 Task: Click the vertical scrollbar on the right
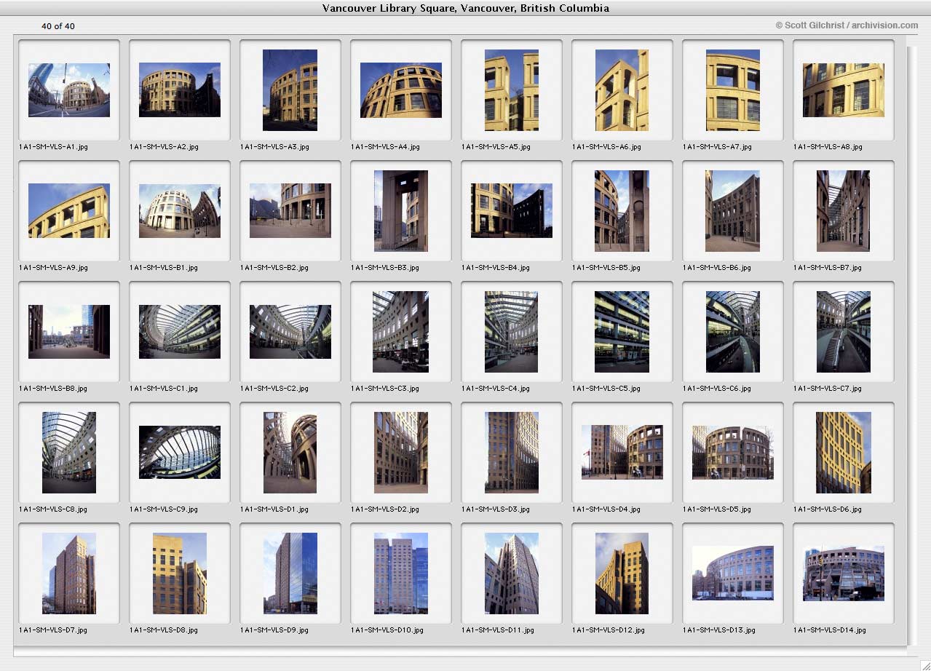pyautogui.click(x=912, y=346)
